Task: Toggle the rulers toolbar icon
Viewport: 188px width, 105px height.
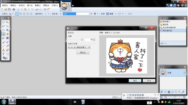Action: (49, 9)
